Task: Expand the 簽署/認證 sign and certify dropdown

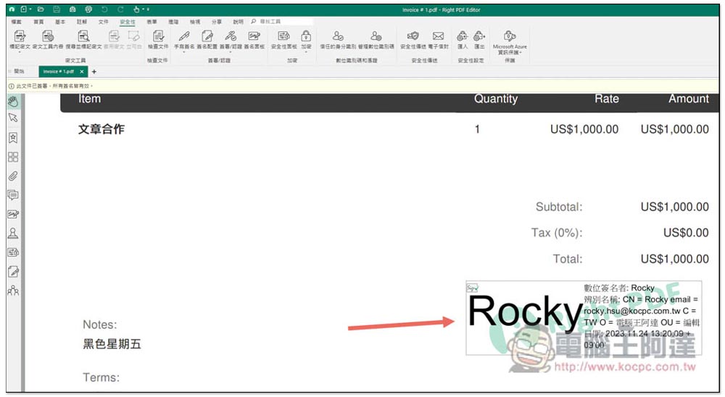Action: click(231, 52)
